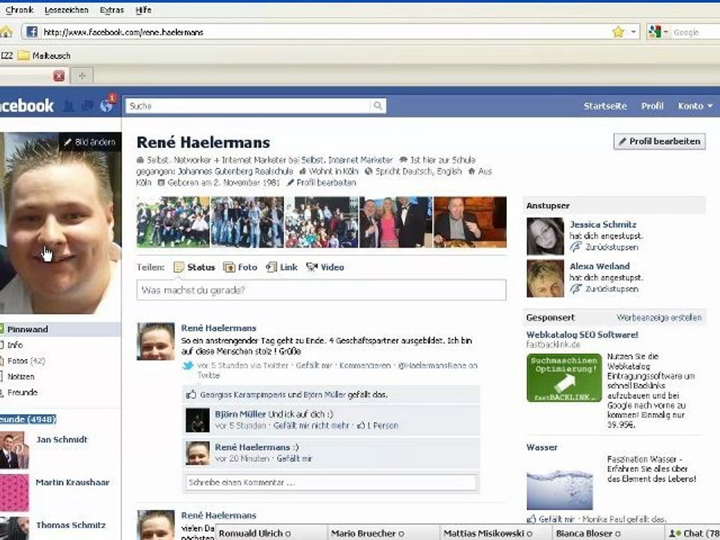Open the Google search engine selector
The image size is (720, 540).
pyautogui.click(x=658, y=31)
